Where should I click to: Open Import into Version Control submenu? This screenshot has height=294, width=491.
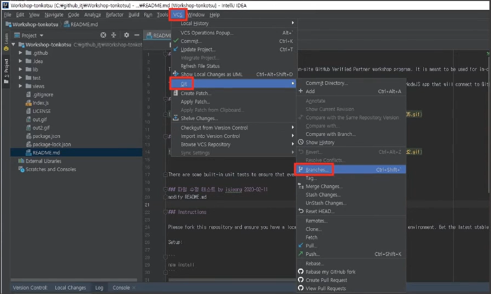click(x=234, y=136)
